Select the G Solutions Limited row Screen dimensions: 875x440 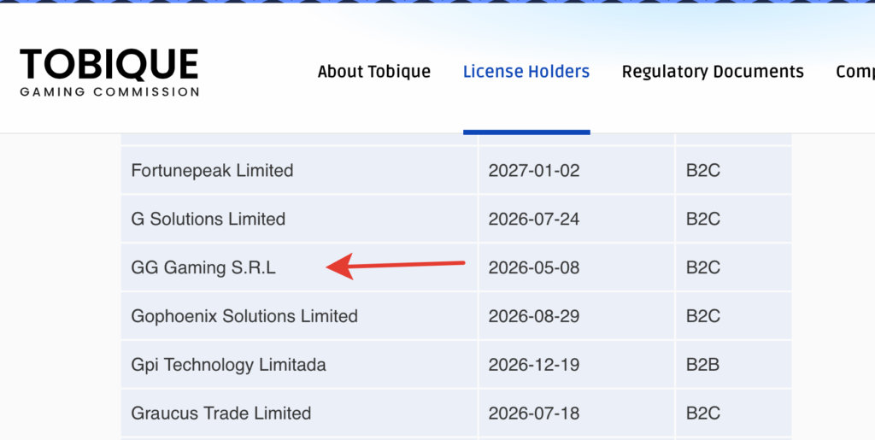tap(208, 220)
